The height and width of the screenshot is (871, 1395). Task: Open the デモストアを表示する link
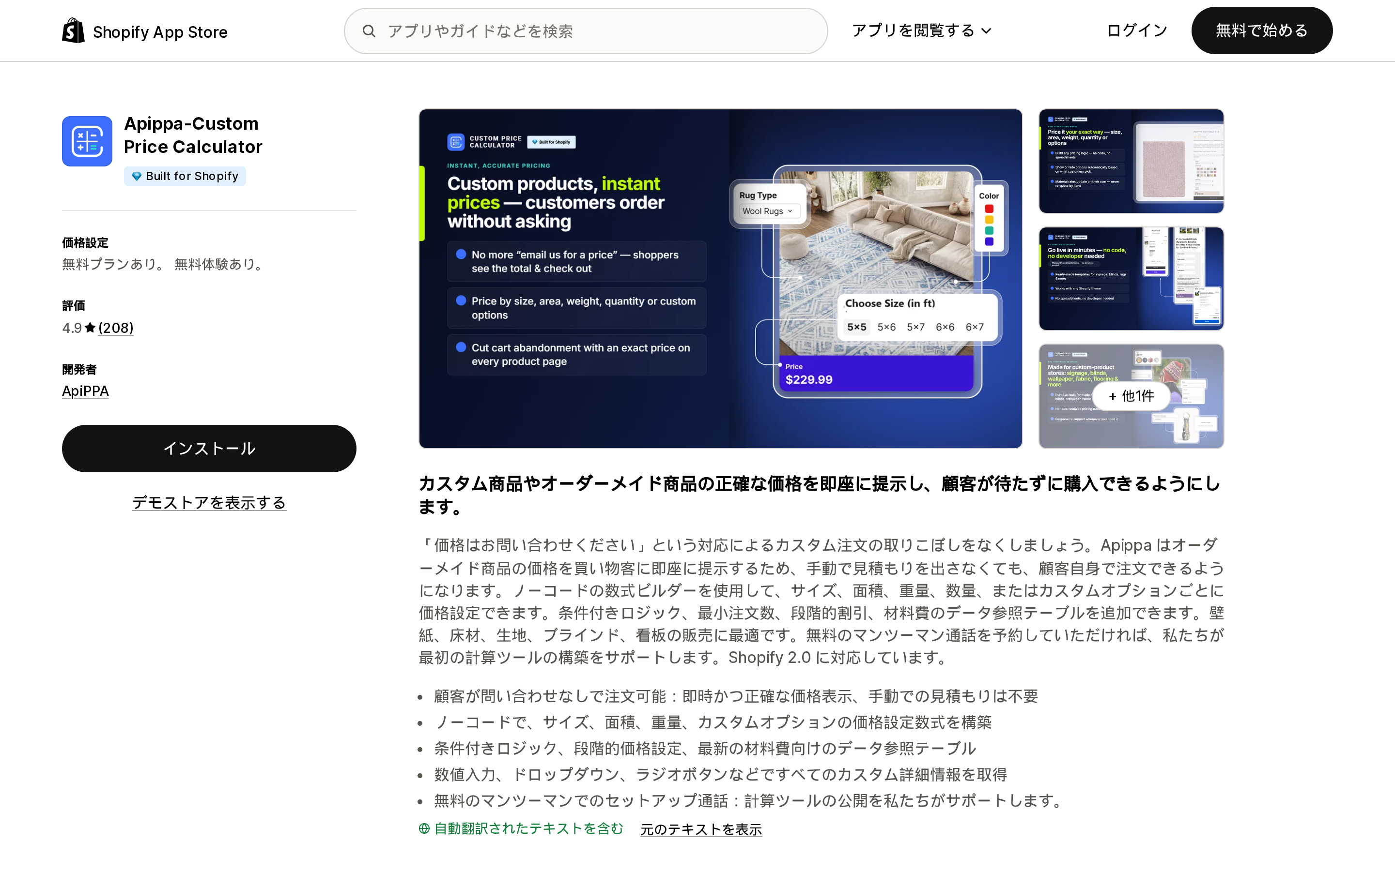tap(209, 503)
